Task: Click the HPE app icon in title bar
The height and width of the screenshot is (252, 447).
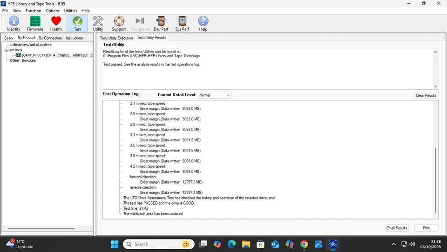Action: (x=3, y=4)
